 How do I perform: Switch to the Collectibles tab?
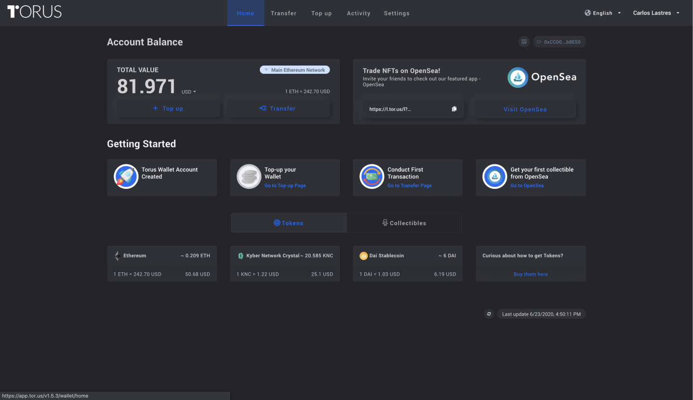pyautogui.click(x=404, y=223)
